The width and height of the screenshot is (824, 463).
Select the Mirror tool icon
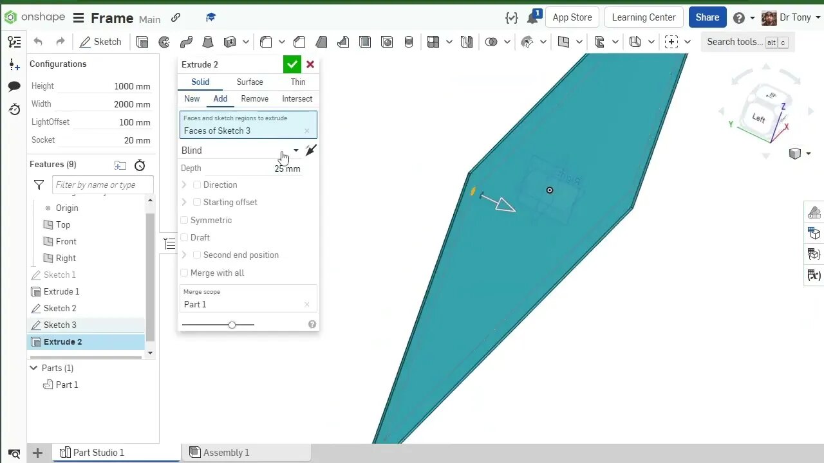click(467, 42)
